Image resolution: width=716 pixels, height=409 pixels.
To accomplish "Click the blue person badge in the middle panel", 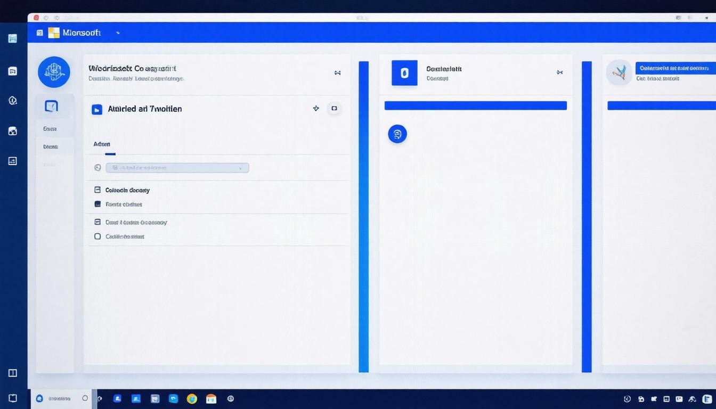I will (x=397, y=134).
